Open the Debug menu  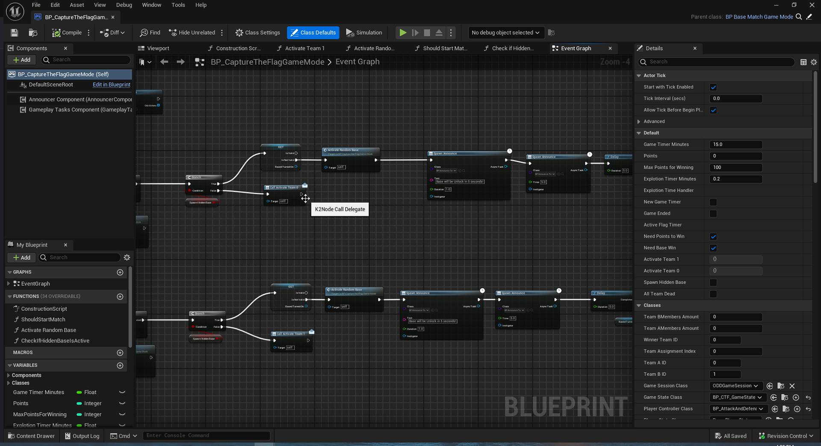[124, 5]
